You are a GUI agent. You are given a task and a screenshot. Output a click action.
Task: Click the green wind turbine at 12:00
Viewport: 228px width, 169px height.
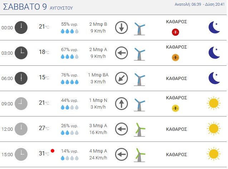tap(139, 130)
